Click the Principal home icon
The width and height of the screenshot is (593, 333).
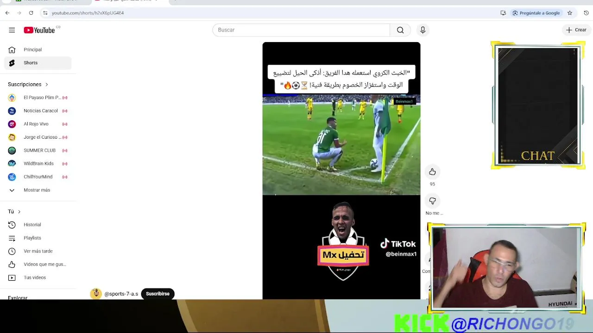[x=12, y=49]
